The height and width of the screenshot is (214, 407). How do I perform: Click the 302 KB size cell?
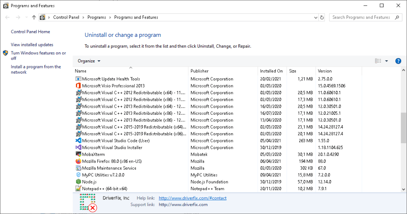click(x=307, y=168)
